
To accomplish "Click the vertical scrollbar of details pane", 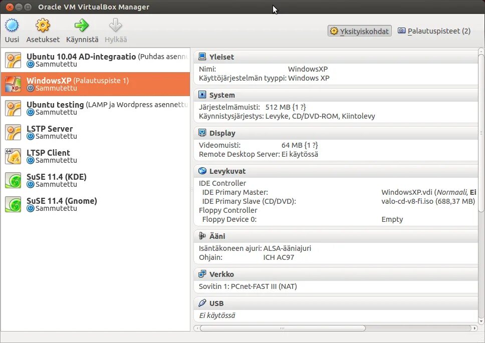I will click(481, 133).
